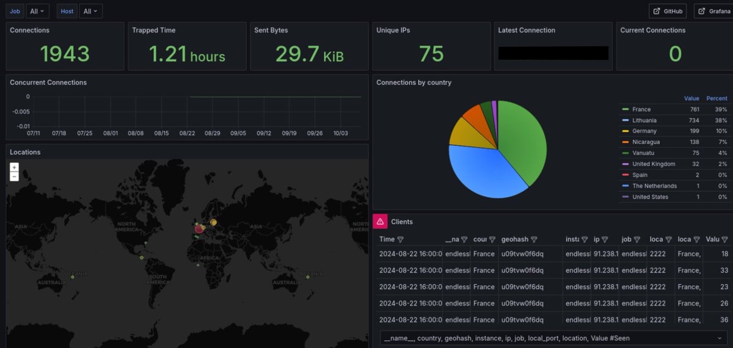The width and height of the screenshot is (733, 348).
Task: Click the Clients row with value 23
Action: [x=553, y=287]
